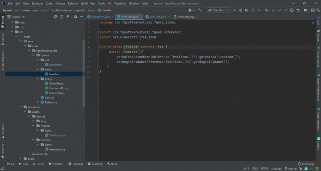
Task: Click Collapse All in Project panel
Action: click(68, 17)
